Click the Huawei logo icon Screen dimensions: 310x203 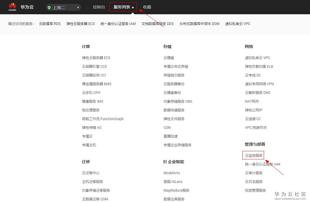point(12,7)
